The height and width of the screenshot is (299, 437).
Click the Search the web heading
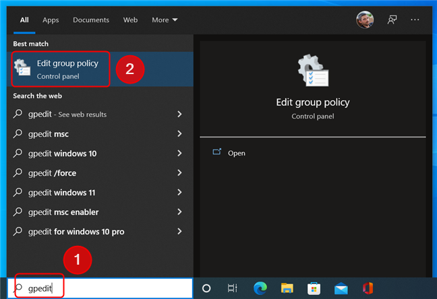[37, 96]
